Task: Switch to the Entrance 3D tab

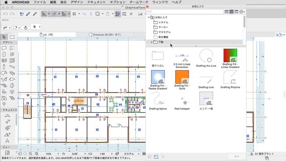Action: click(105, 34)
